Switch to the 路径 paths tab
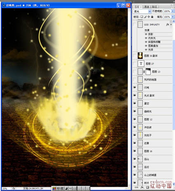 pyautogui.click(x=154, y=7)
